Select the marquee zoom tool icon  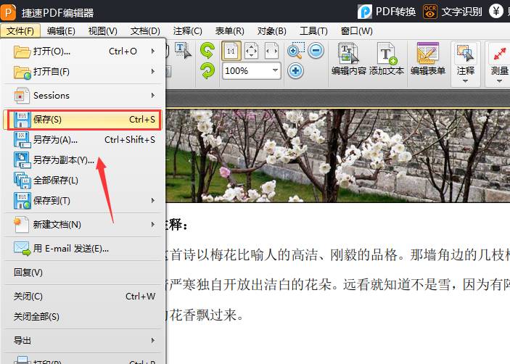pos(296,51)
